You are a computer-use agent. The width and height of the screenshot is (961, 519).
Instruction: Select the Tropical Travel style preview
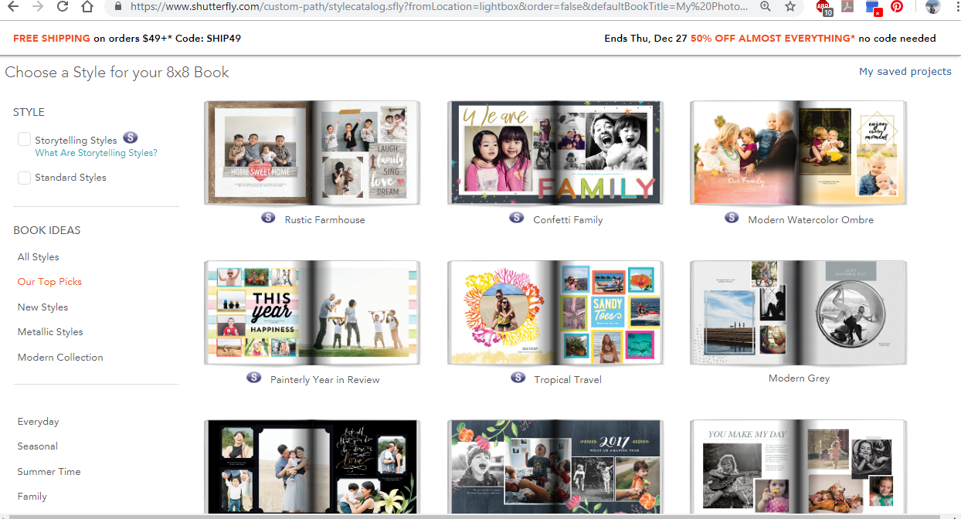(x=555, y=313)
